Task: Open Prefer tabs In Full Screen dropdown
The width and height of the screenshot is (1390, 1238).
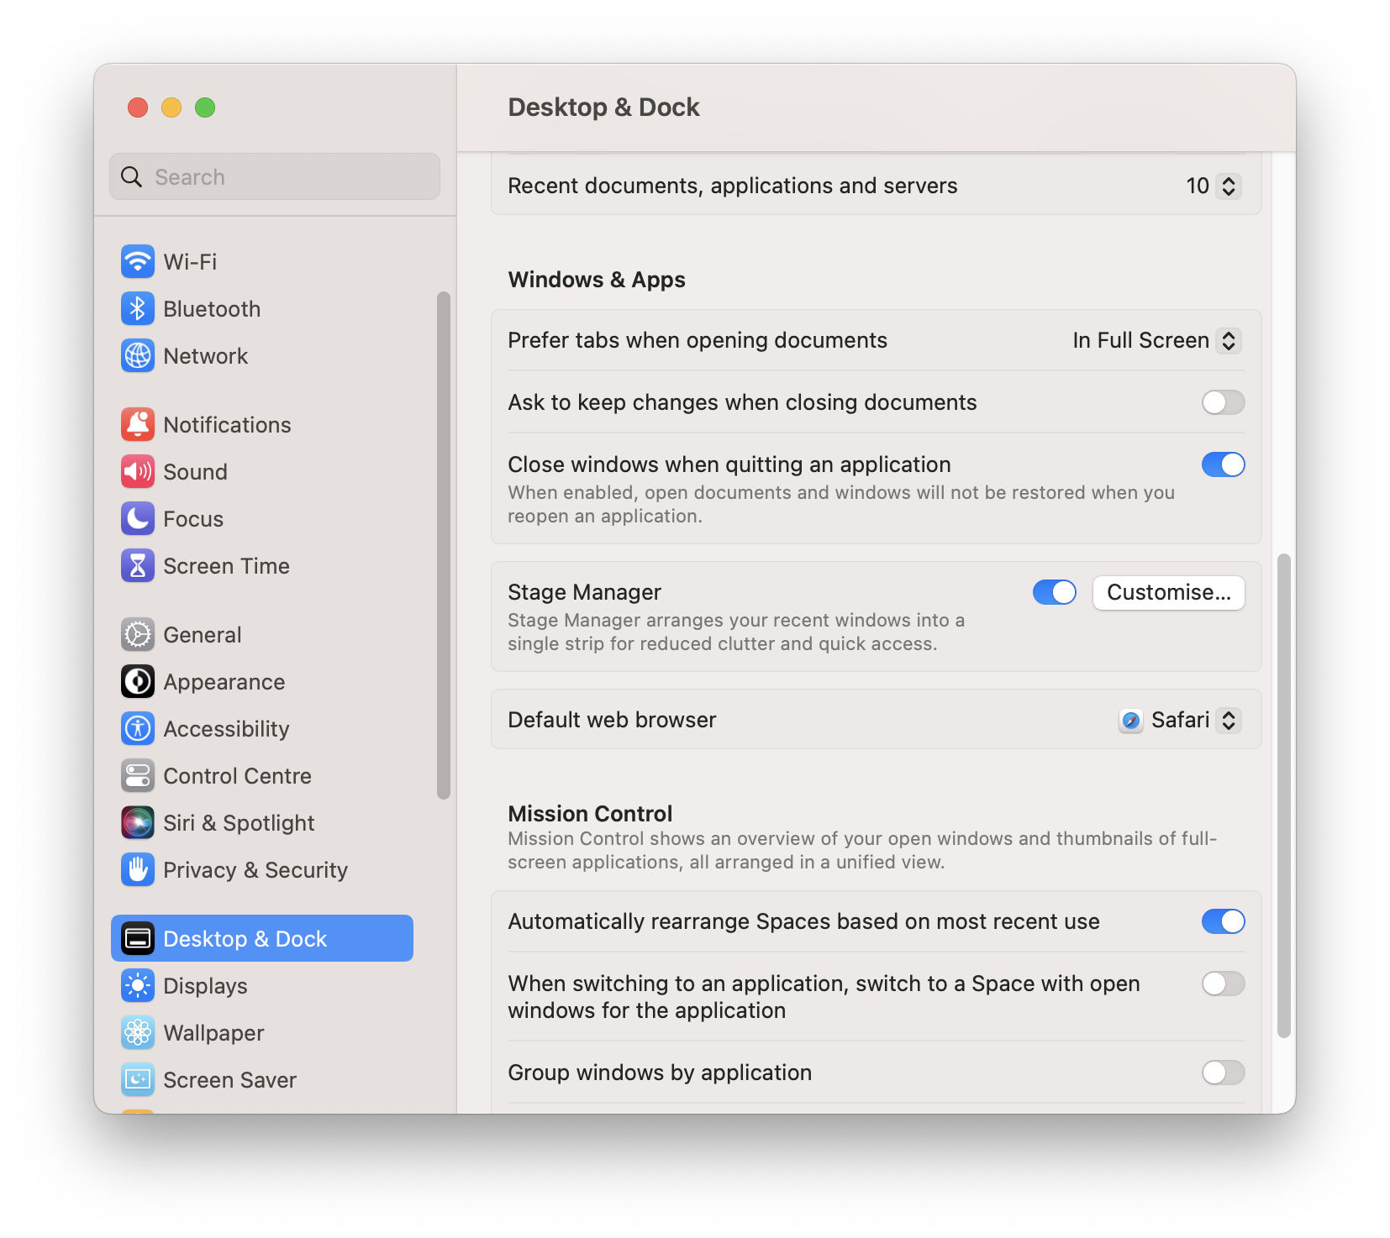Action: [x=1156, y=340]
